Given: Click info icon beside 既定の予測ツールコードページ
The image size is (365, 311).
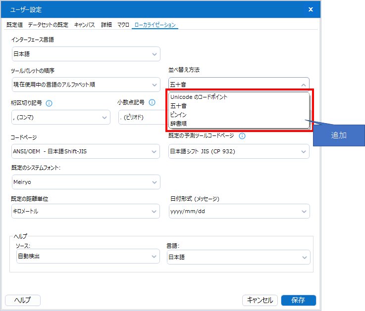Looking at the screenshot, I should tap(242, 136).
